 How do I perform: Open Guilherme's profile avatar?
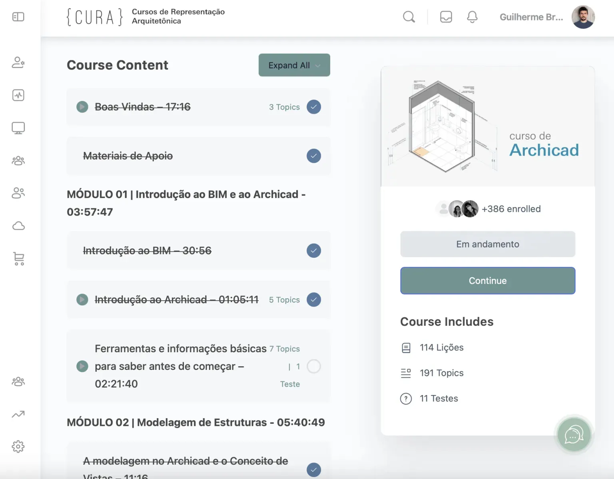(583, 17)
